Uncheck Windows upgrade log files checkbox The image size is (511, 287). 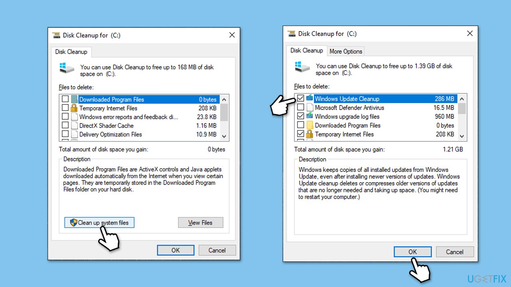pyautogui.click(x=301, y=116)
